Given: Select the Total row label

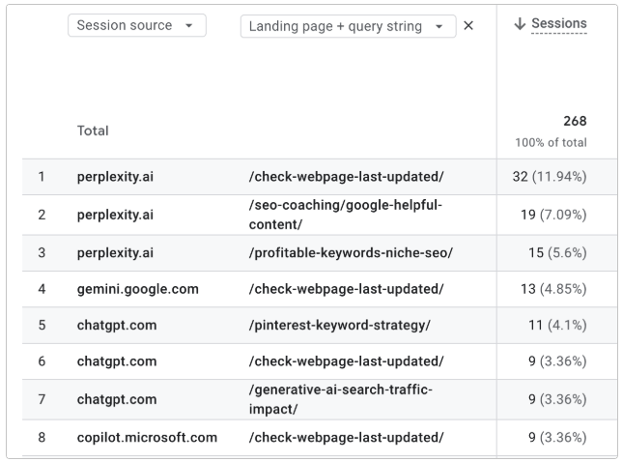Looking at the screenshot, I should (x=93, y=130).
